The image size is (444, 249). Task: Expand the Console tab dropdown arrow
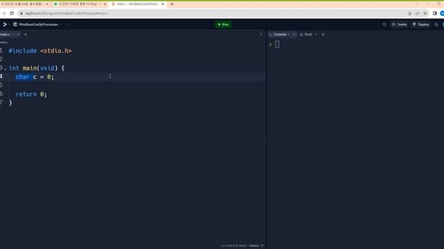289,35
